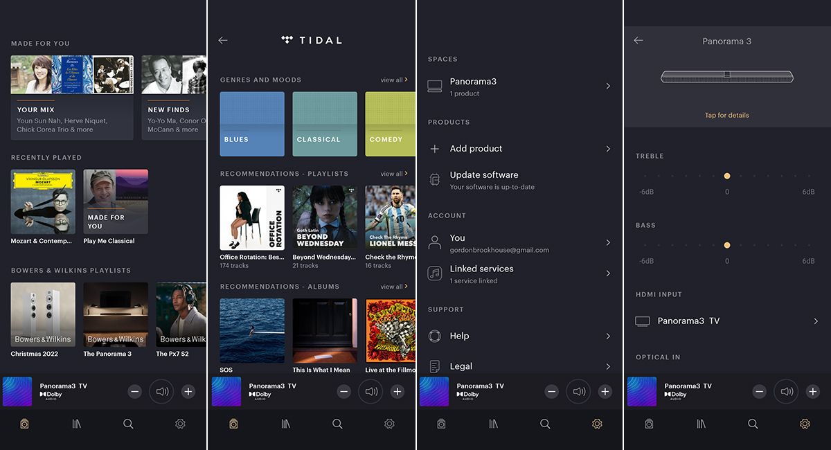
Task: Tap the Update software chip icon
Action: click(x=435, y=180)
